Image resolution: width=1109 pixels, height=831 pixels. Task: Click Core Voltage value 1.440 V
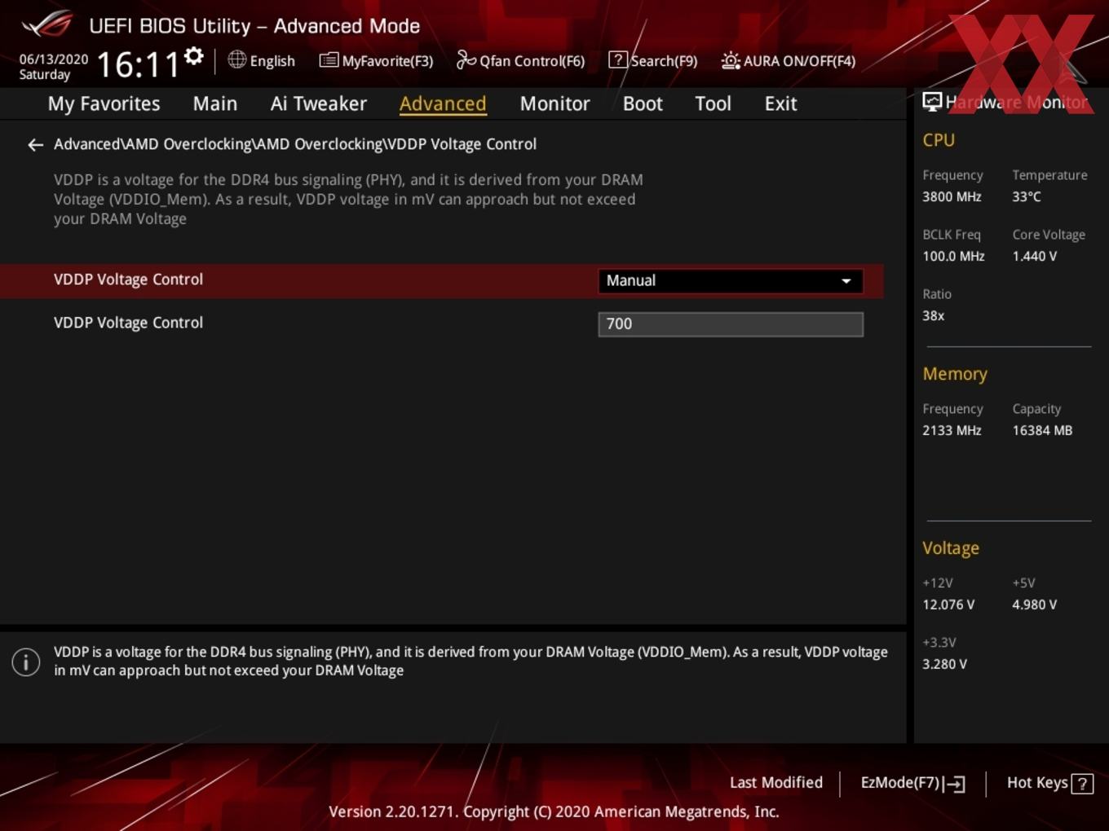1034,256
